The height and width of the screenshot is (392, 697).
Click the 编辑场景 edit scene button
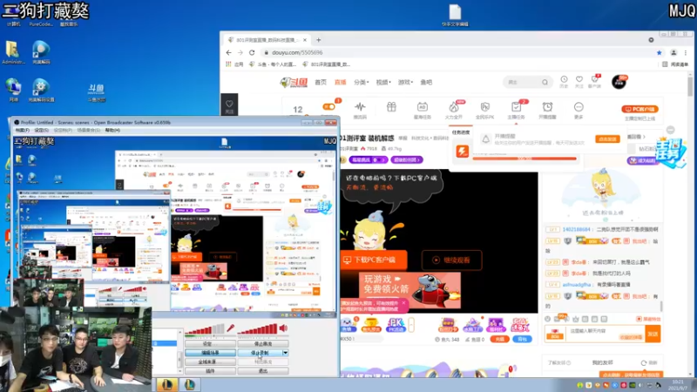click(210, 353)
